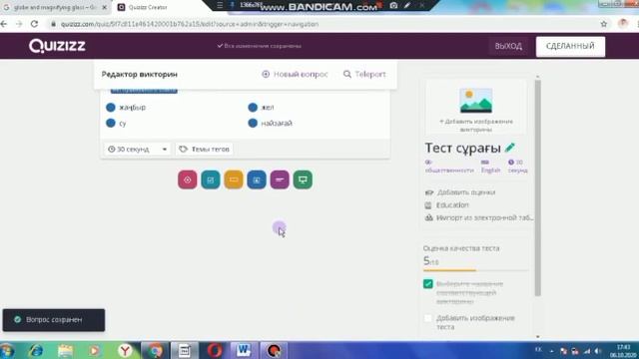The width and height of the screenshot is (639, 359).
Task: Click the Вопрос сохранен notification
Action: (x=54, y=320)
